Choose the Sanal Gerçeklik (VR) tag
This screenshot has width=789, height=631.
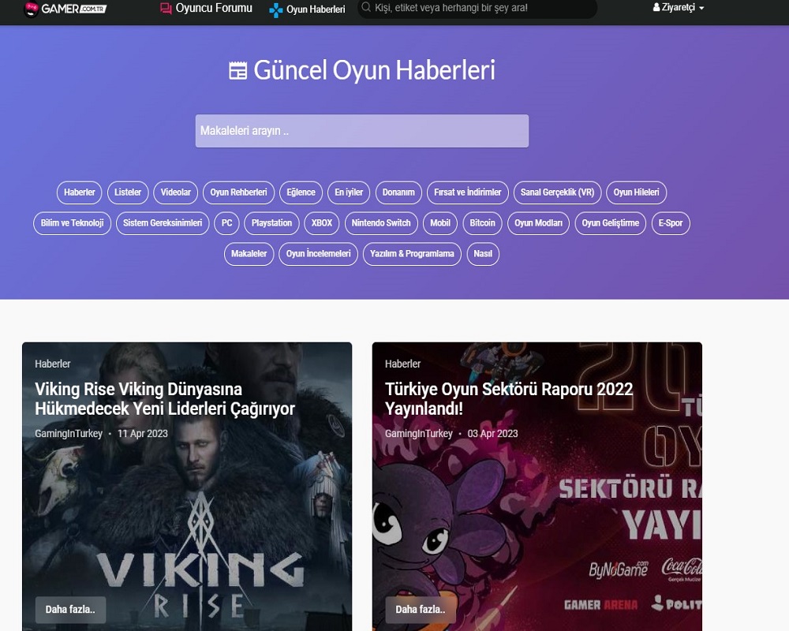558,192
